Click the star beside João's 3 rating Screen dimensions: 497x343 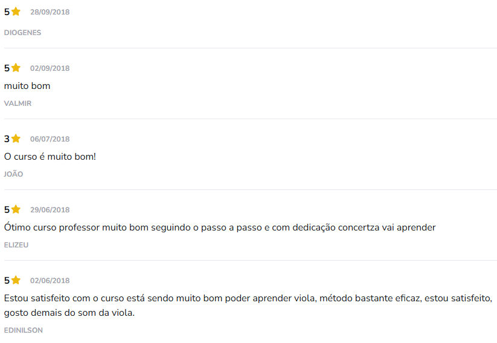16,139
